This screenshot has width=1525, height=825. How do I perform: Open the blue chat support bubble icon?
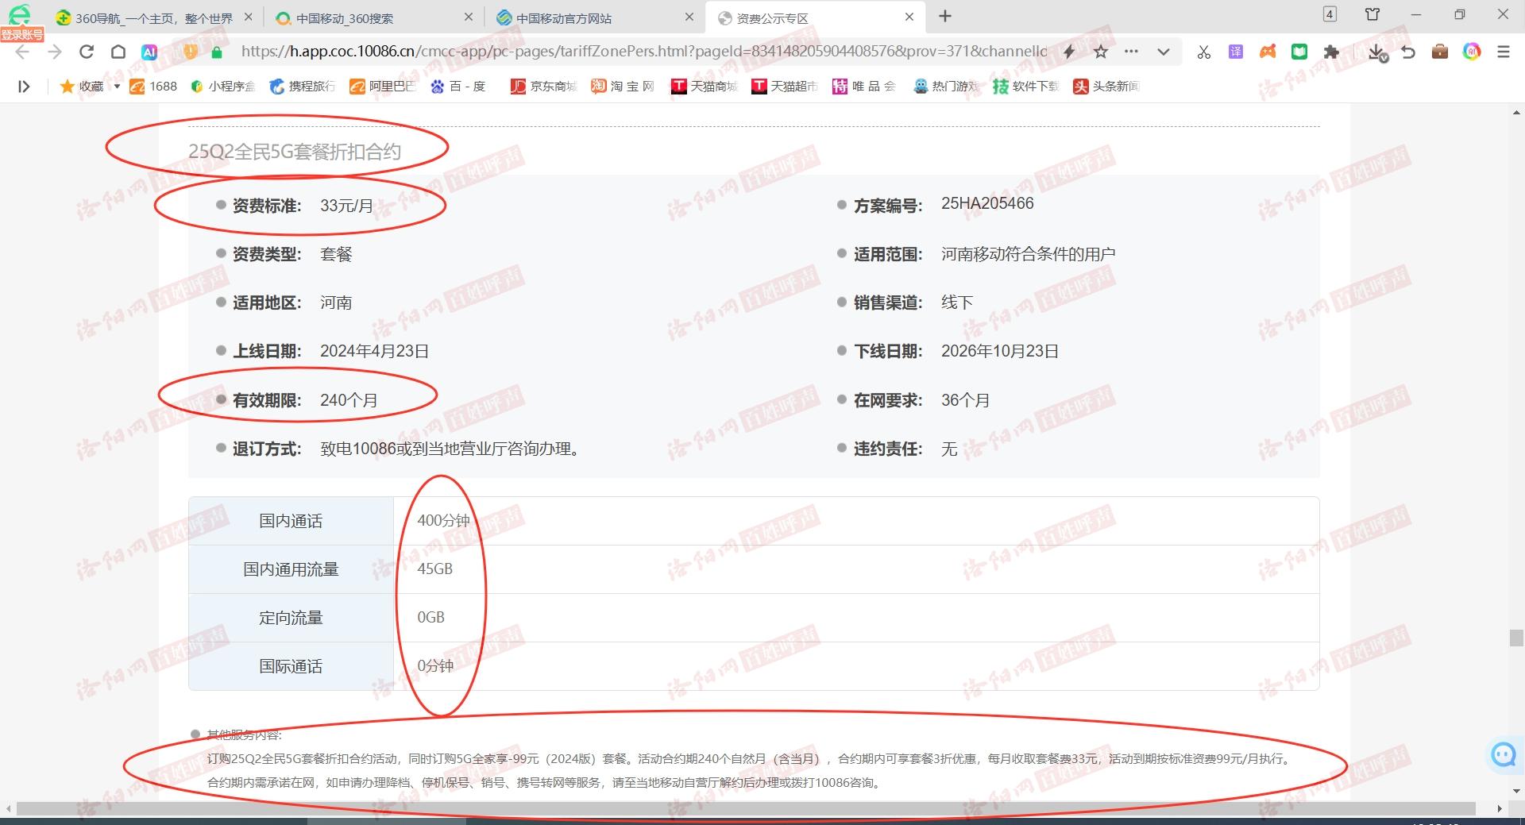pyautogui.click(x=1504, y=754)
